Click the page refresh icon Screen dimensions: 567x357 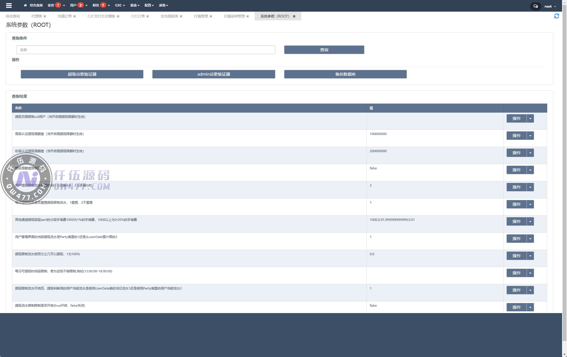click(x=556, y=16)
